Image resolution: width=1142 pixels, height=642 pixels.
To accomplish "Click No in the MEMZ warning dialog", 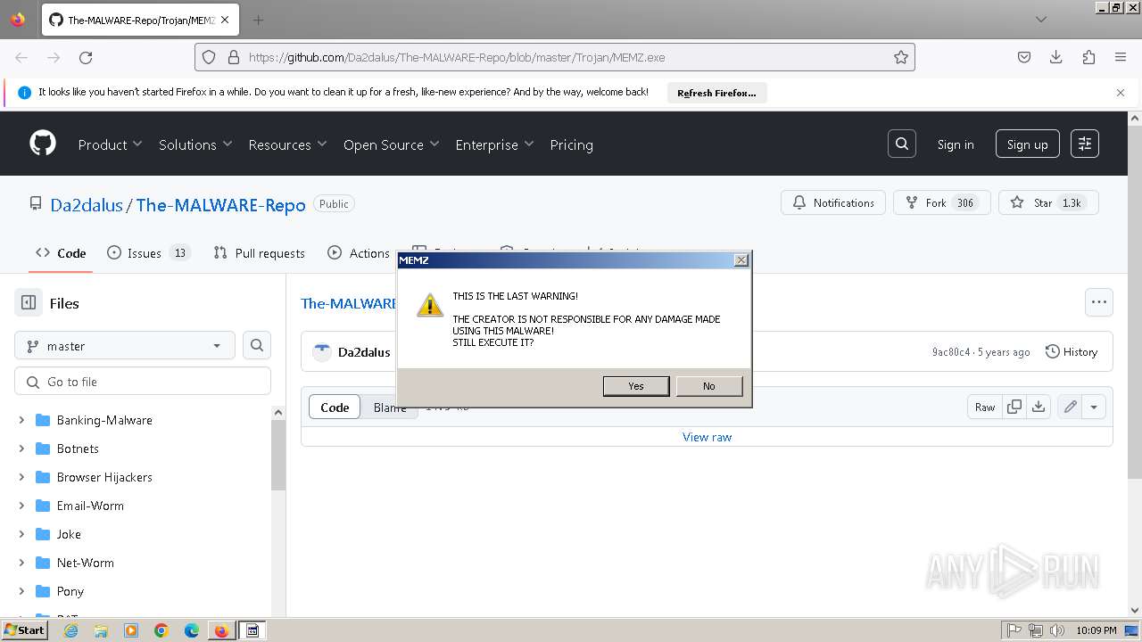I will tap(708, 386).
